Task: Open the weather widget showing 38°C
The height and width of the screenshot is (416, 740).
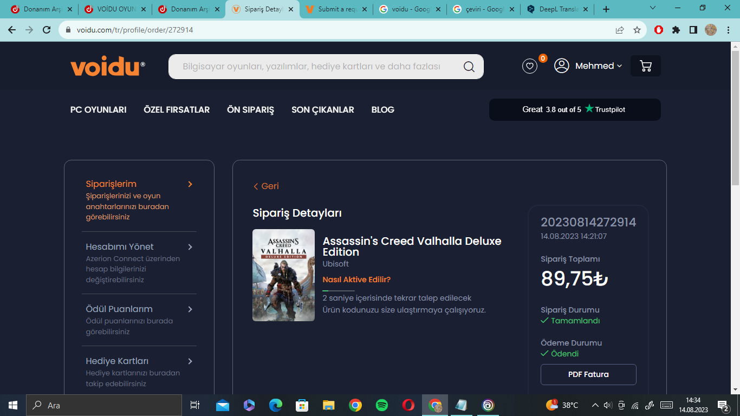Action: coord(562,405)
